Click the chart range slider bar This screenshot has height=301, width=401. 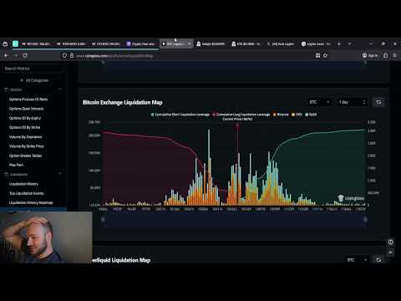234,220
